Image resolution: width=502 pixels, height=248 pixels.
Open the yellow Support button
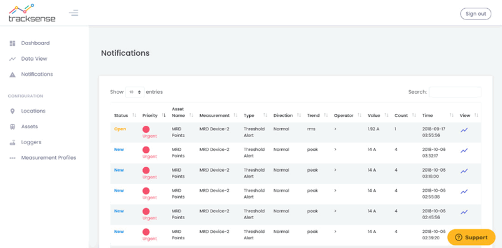pos(471,237)
